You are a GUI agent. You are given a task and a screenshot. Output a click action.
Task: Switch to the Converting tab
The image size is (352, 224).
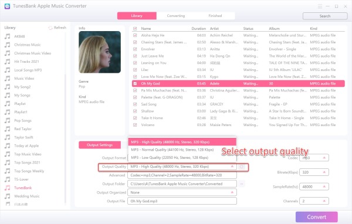(176, 16)
